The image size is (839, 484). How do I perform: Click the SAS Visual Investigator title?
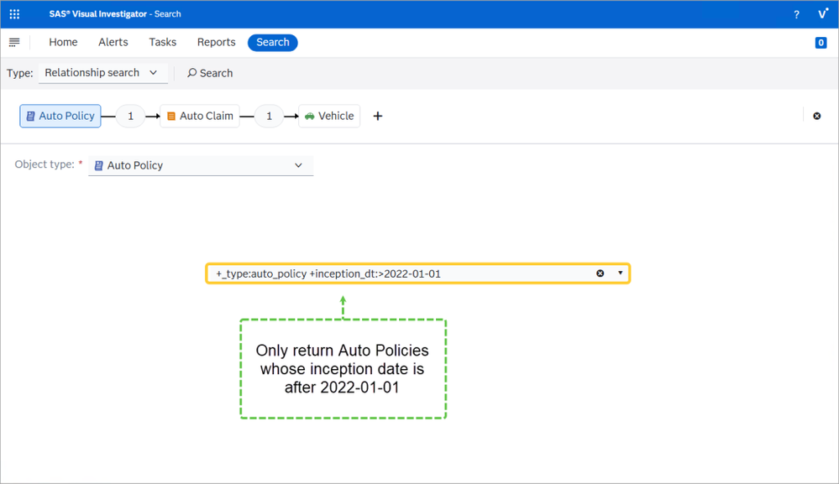[98, 14]
